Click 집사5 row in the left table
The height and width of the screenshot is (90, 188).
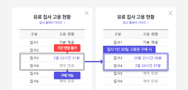(52, 73)
